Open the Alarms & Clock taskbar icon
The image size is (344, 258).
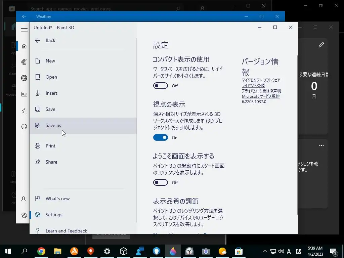189,251
